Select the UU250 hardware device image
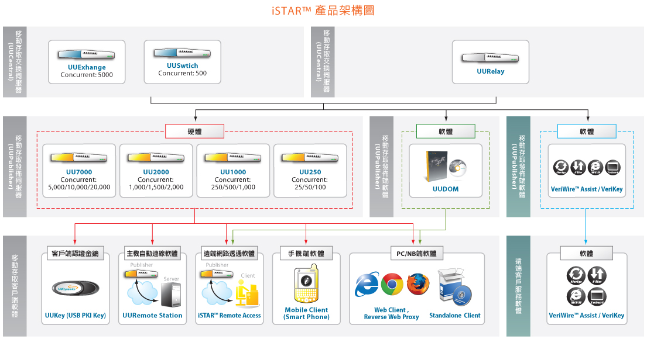The width and height of the screenshot is (647, 339). 310,158
